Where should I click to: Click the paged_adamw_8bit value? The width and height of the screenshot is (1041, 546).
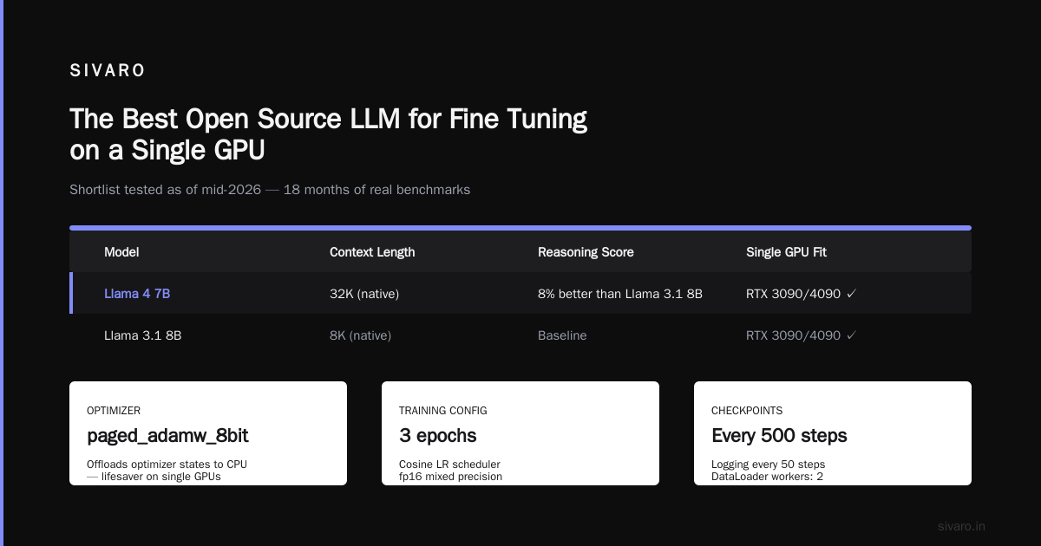[x=168, y=436]
